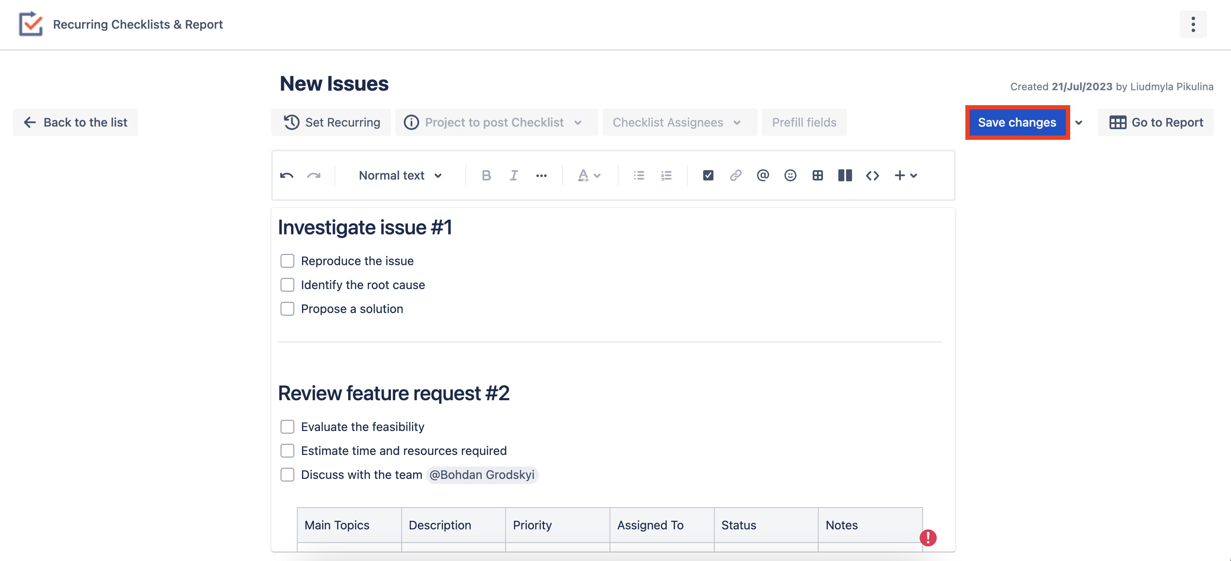This screenshot has width=1231, height=561.
Task: Insert a code snippet block
Action: 872,175
